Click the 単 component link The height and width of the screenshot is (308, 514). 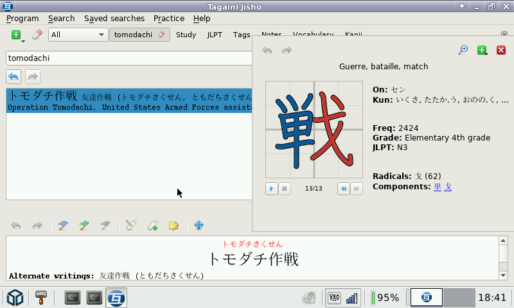438,186
